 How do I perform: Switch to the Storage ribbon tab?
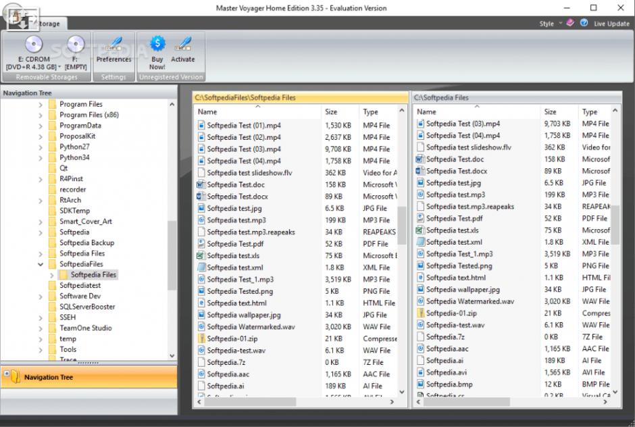(x=49, y=24)
